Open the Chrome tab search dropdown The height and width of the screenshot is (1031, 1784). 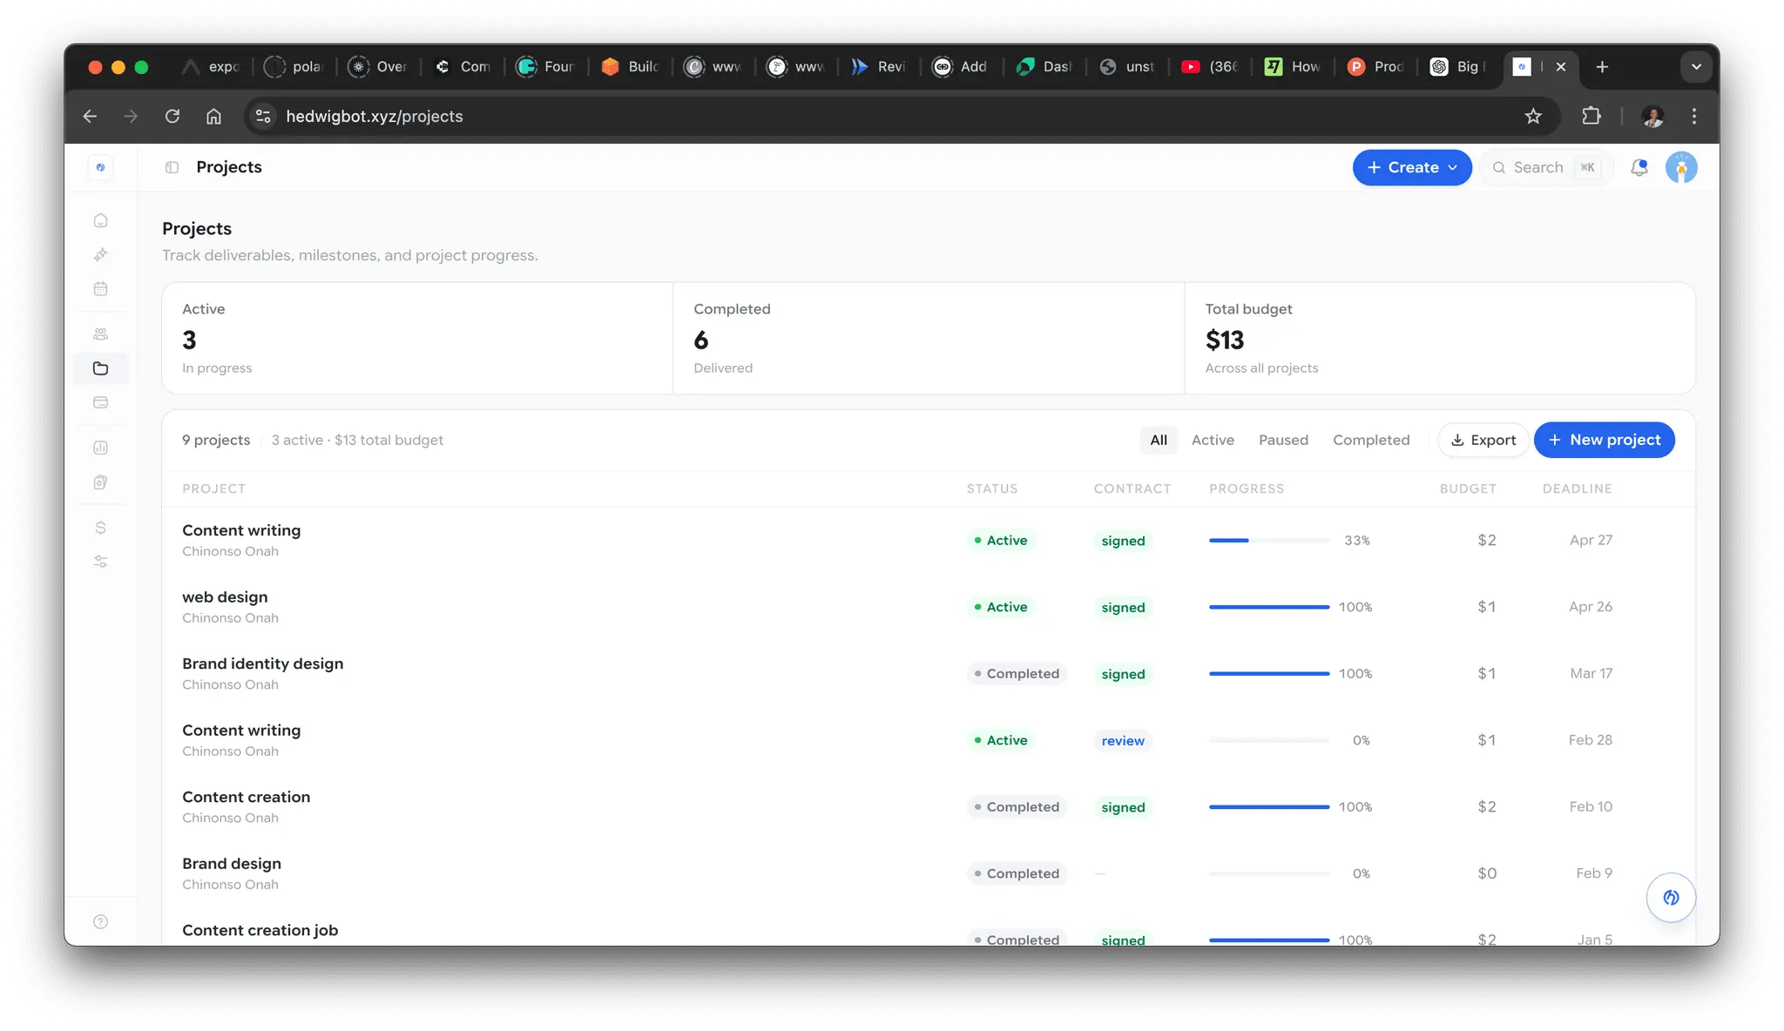pos(1696,67)
